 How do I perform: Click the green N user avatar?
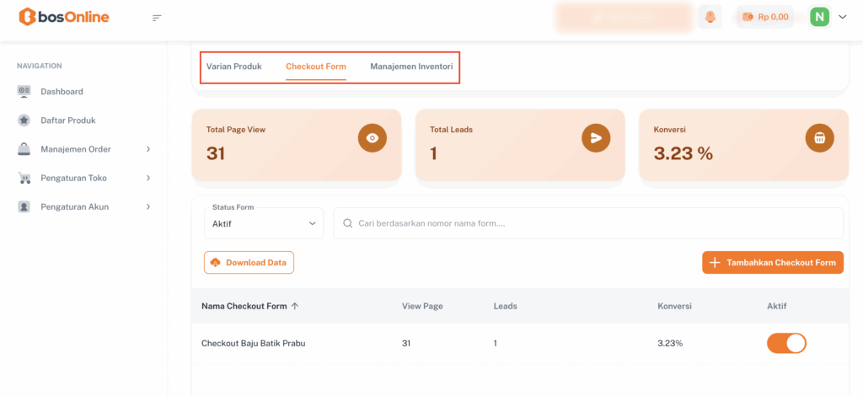(819, 17)
